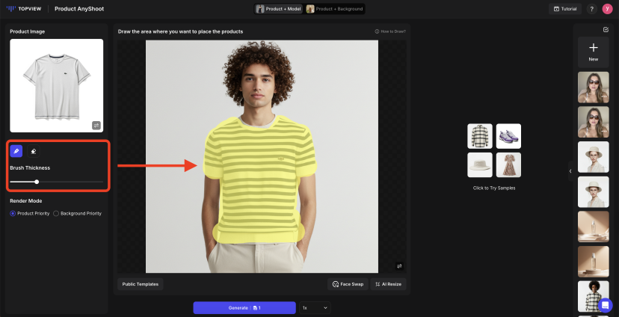Select Background Priority render mode
Image resolution: width=619 pixels, height=317 pixels.
56,213
